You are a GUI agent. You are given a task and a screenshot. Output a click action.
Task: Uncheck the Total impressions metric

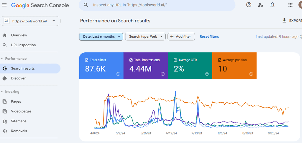click(131, 60)
